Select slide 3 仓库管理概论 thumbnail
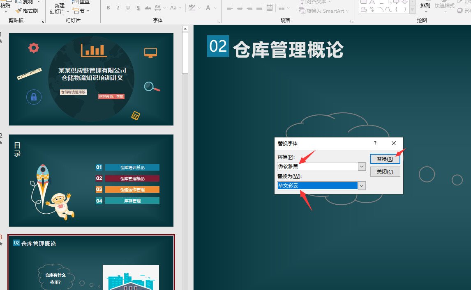Screen dimensions: 471x290 click(x=91, y=263)
